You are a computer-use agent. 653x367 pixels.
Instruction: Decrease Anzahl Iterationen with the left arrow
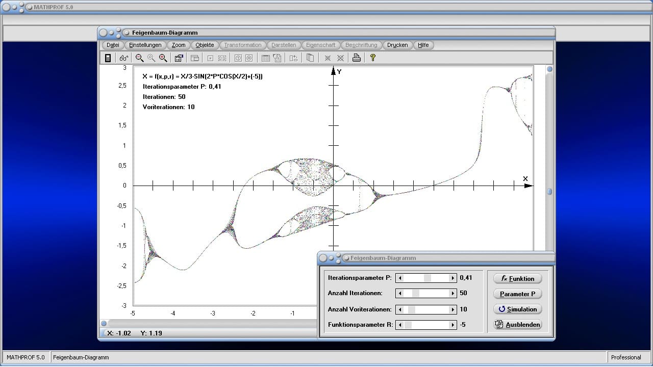[400, 294]
